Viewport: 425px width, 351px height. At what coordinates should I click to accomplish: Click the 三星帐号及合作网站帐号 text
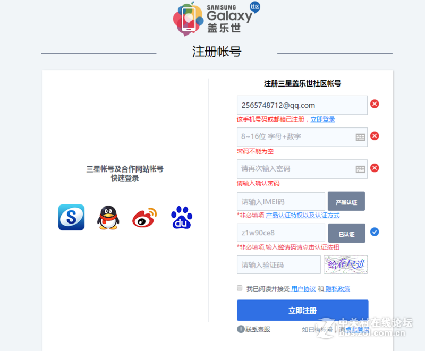125,169
